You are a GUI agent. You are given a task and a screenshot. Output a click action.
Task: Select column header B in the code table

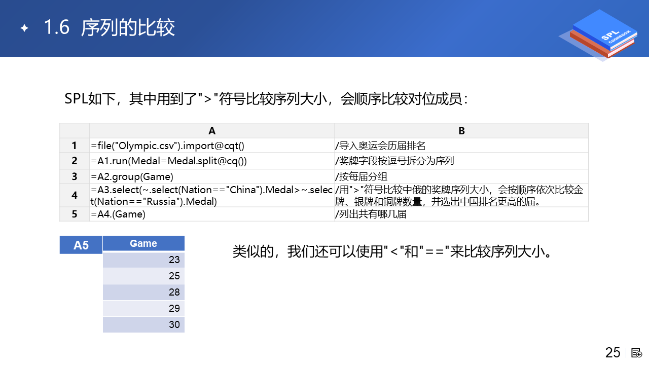[x=461, y=131]
